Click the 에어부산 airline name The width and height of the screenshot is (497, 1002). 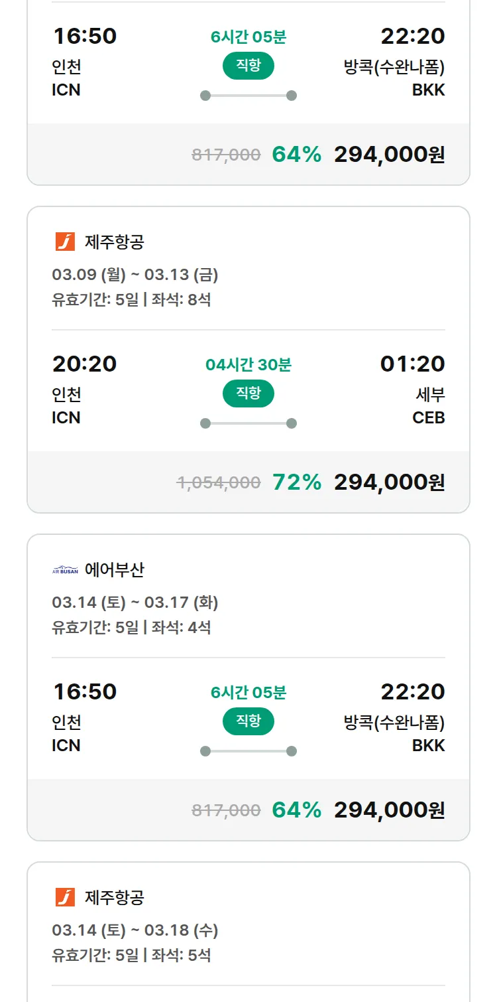(x=115, y=570)
